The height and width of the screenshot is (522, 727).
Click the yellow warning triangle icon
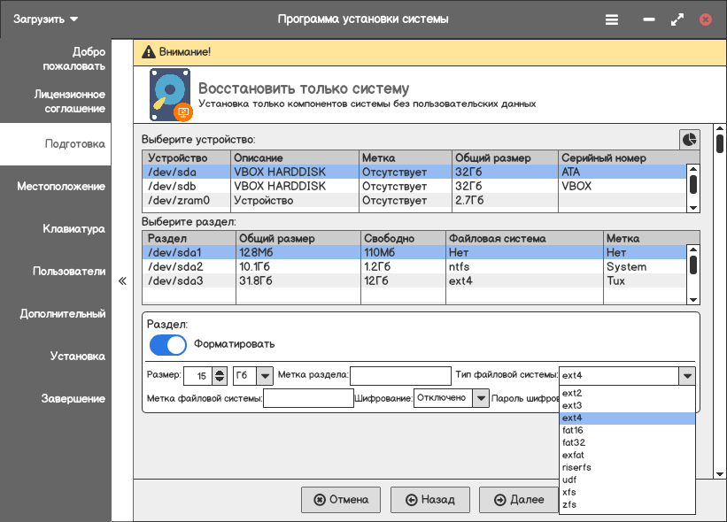click(148, 52)
